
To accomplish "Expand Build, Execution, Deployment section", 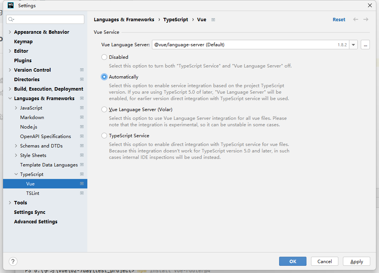I will (x=10, y=89).
